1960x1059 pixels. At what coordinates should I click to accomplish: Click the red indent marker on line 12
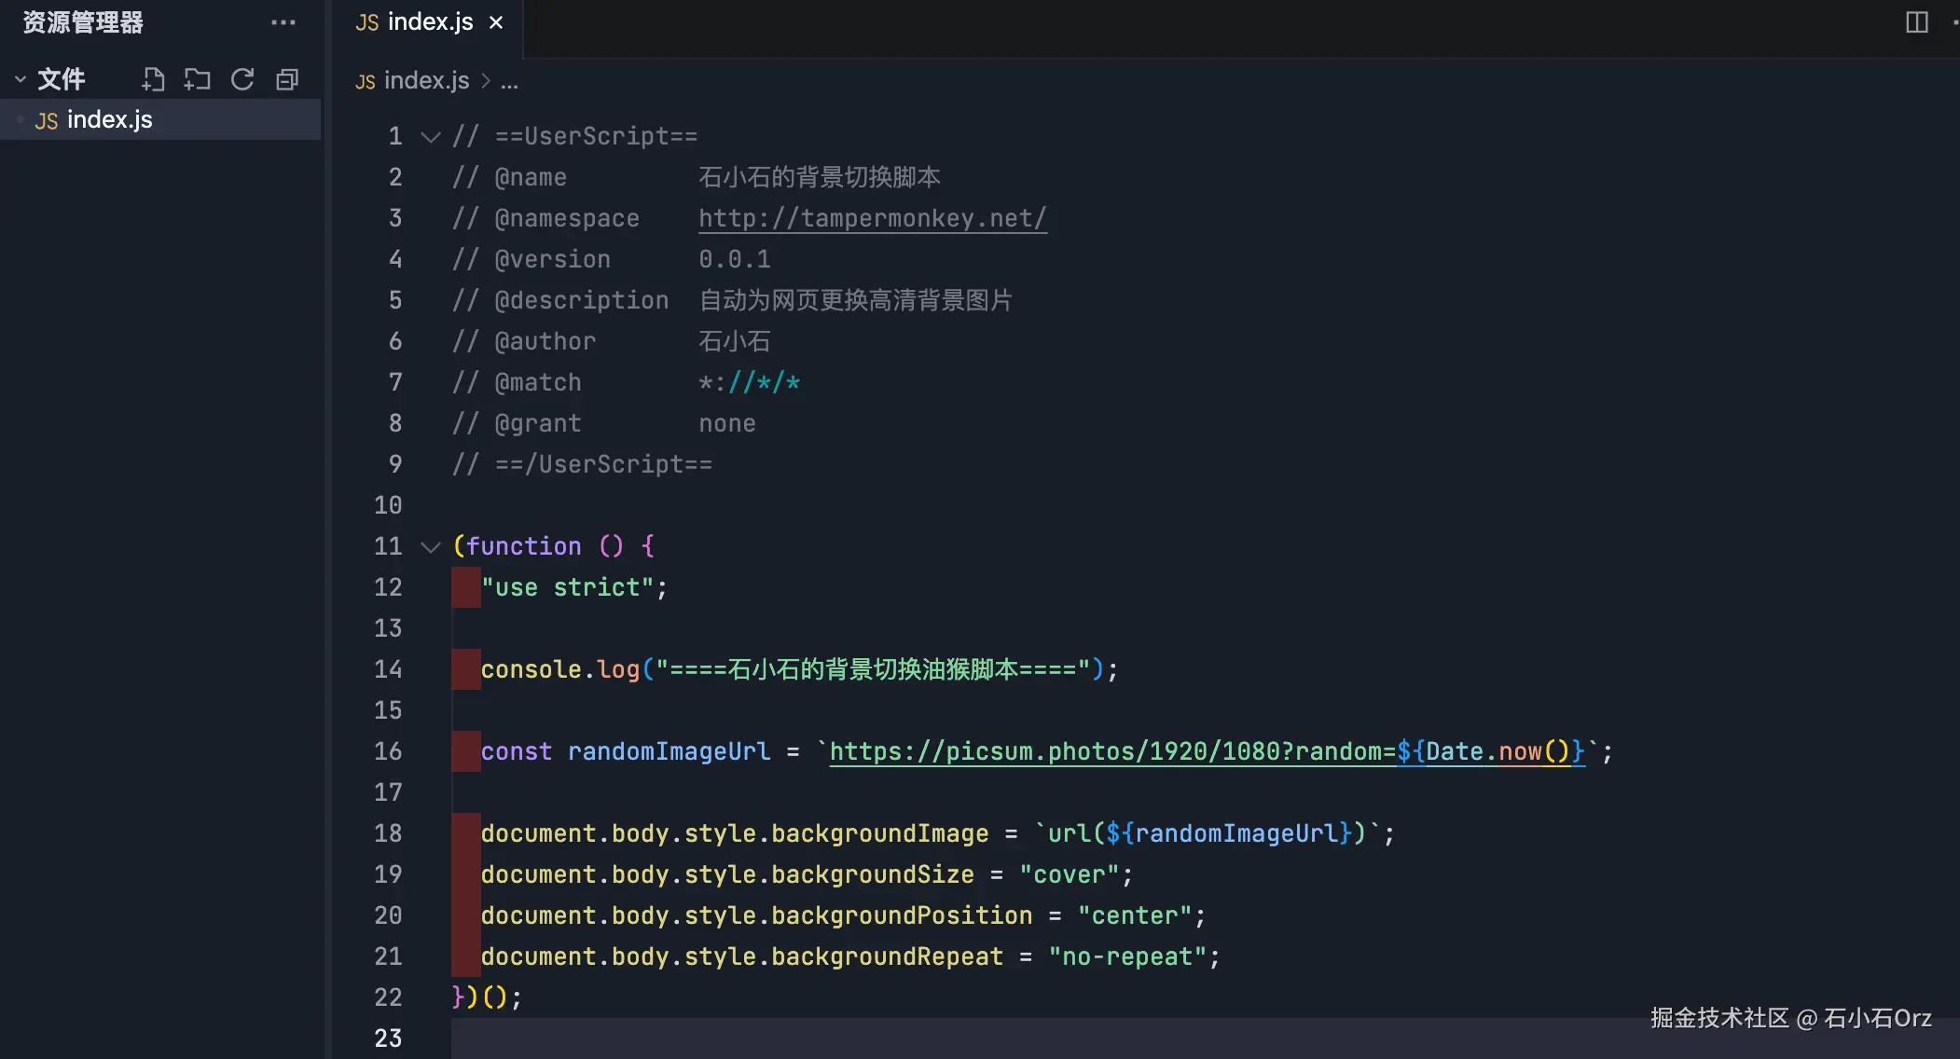465,588
